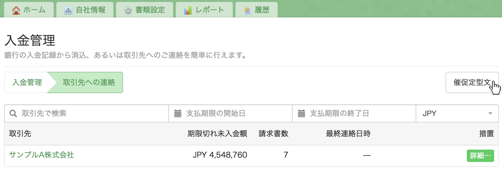Click the calendar icon for 支払期限の終了日
The width and height of the screenshot is (502, 176).
tap(302, 113)
